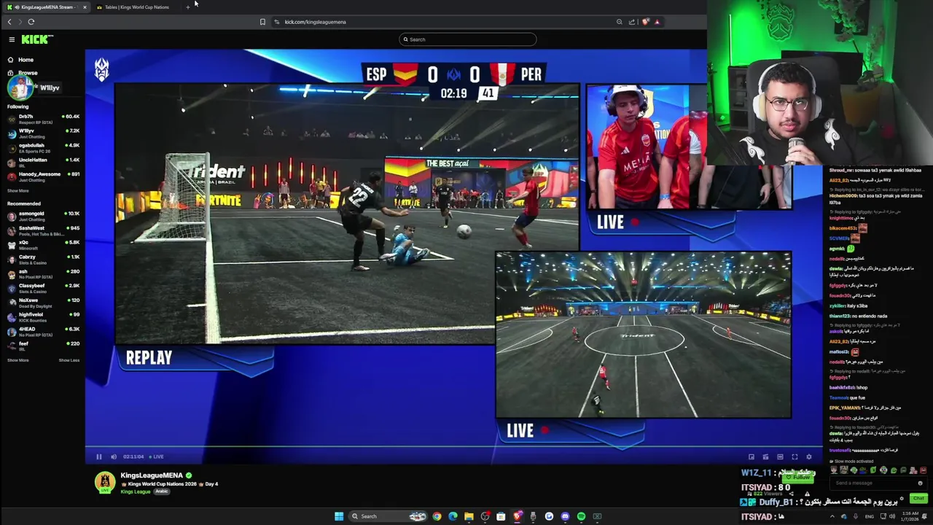Open followed channel ogabdullah

tap(42, 147)
